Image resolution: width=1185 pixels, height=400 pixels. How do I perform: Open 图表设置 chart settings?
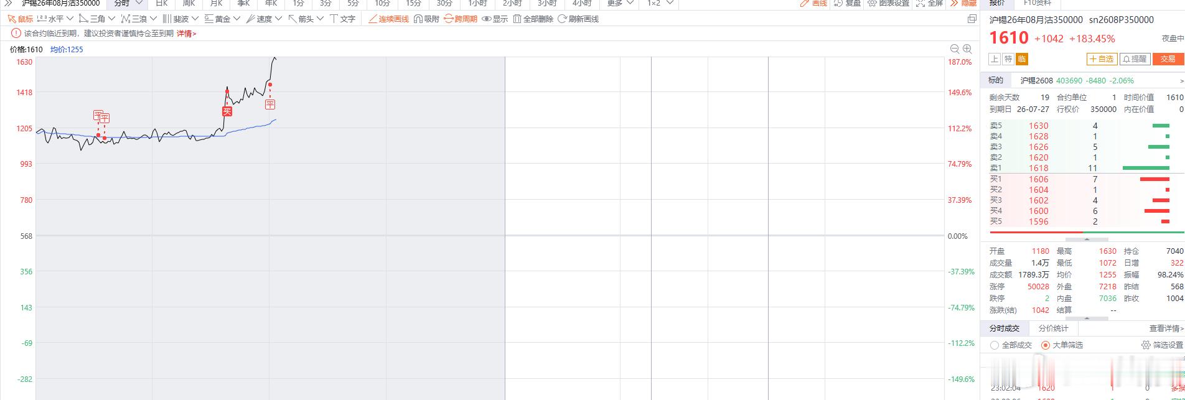pyautogui.click(x=888, y=3)
